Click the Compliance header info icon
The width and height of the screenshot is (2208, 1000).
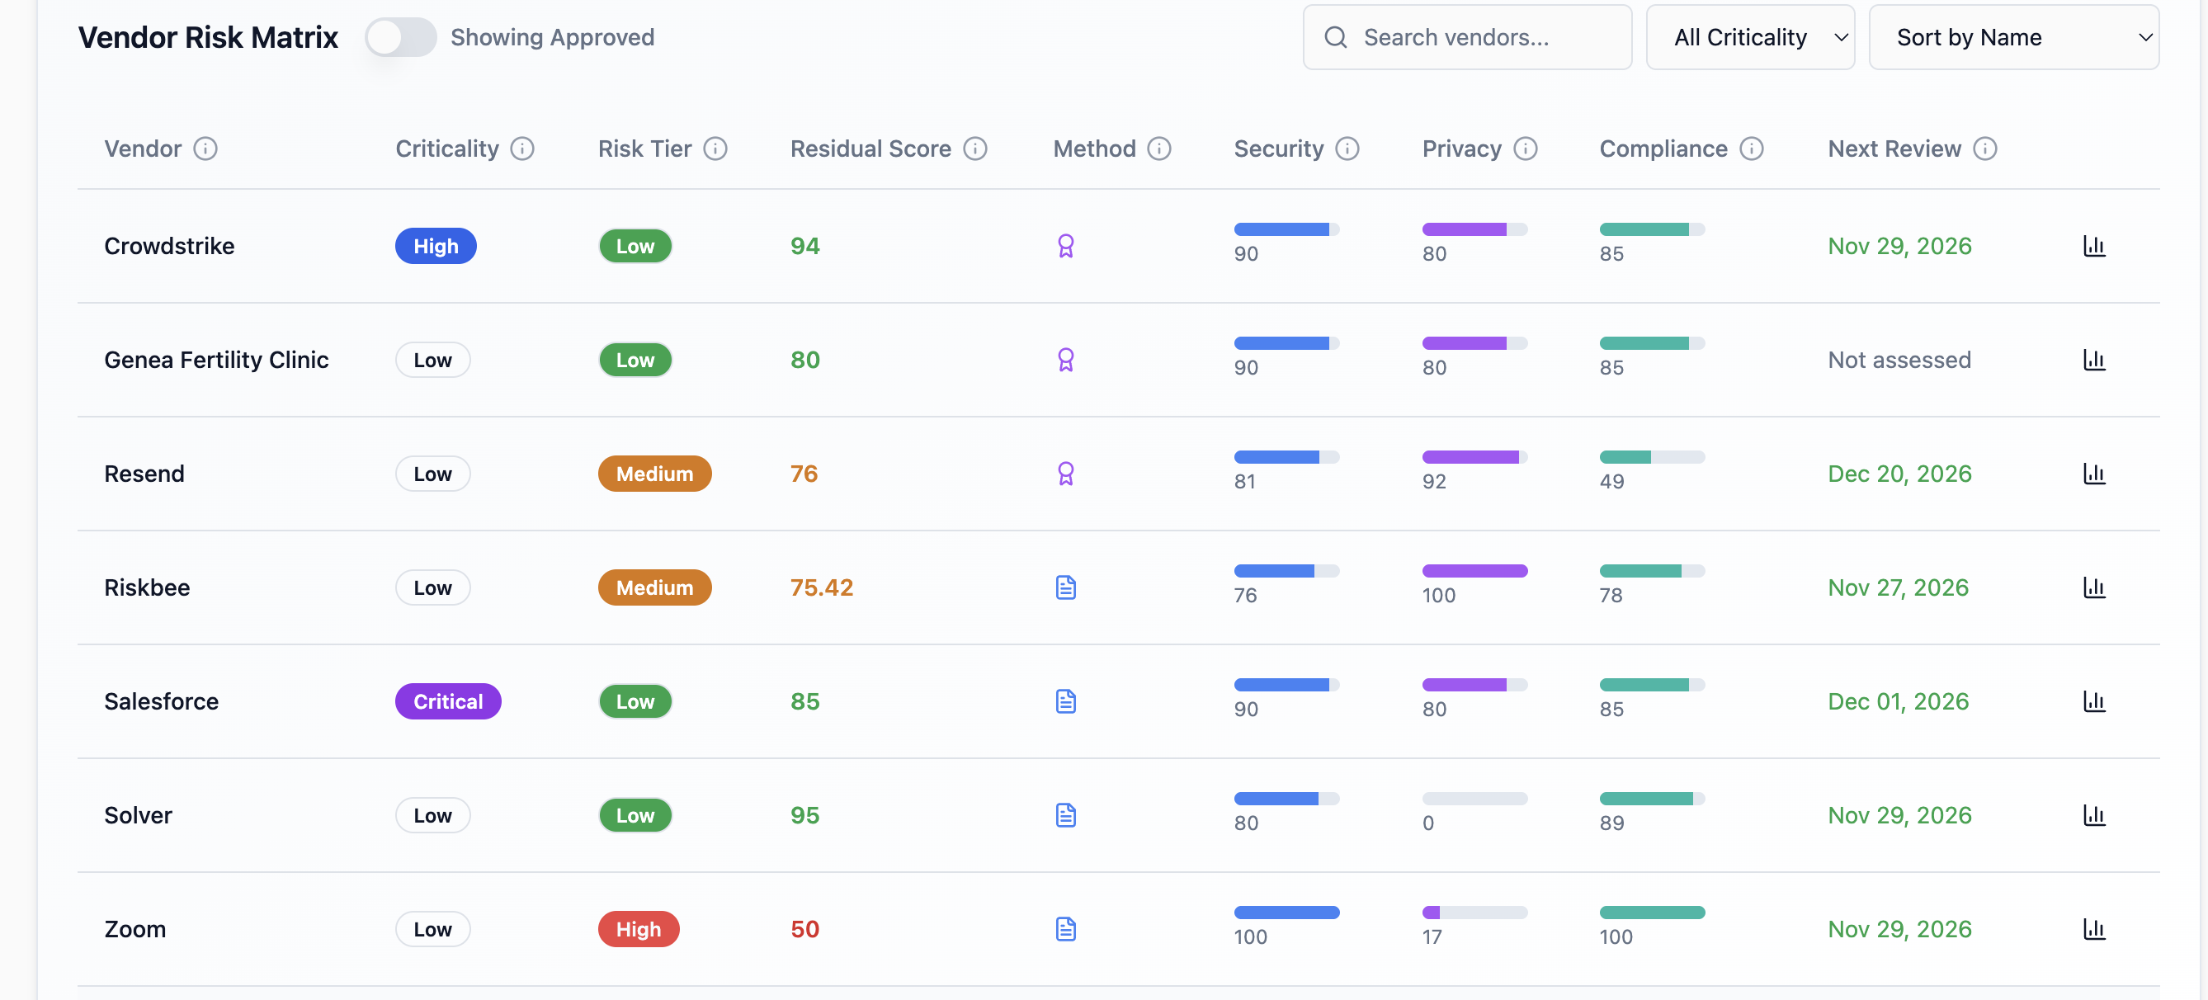pyautogui.click(x=1751, y=149)
